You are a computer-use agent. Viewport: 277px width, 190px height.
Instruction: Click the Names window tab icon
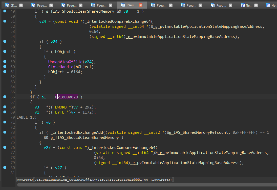(x=243, y=5)
